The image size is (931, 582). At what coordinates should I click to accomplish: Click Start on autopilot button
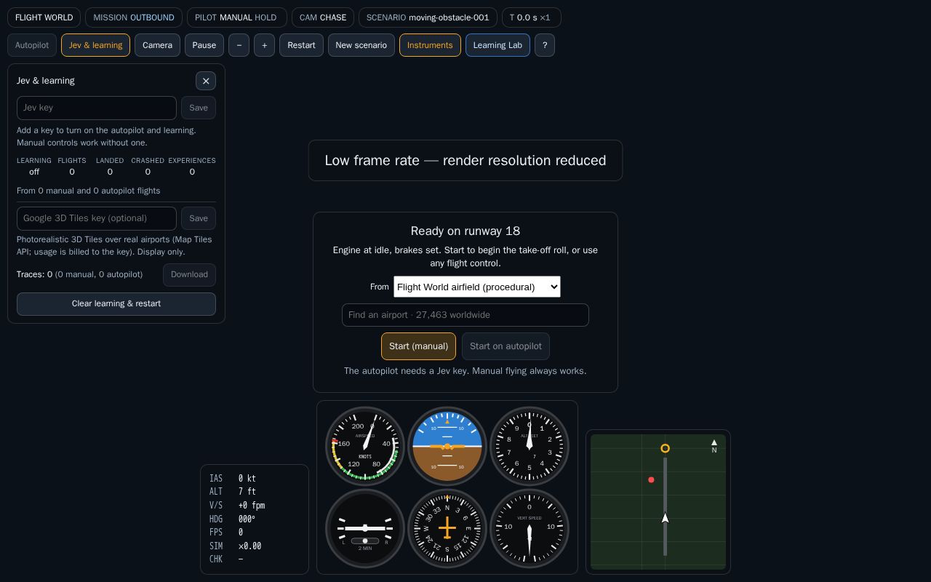506,346
